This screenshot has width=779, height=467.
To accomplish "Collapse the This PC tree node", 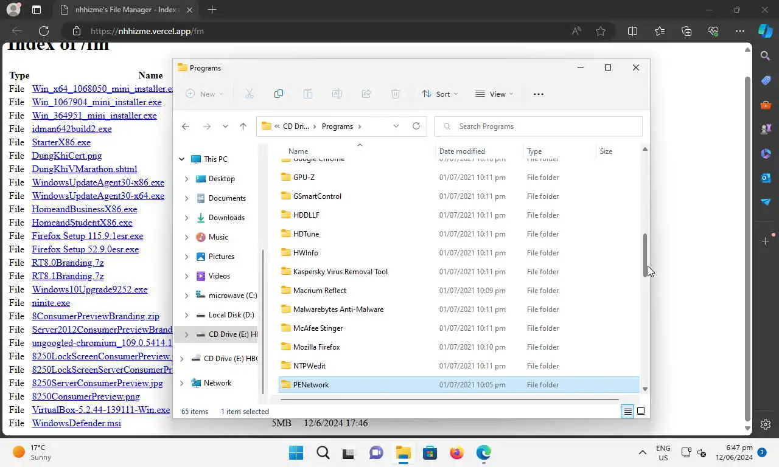I will (181, 159).
